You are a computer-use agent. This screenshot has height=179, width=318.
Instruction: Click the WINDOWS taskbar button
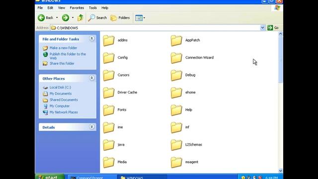point(143,177)
